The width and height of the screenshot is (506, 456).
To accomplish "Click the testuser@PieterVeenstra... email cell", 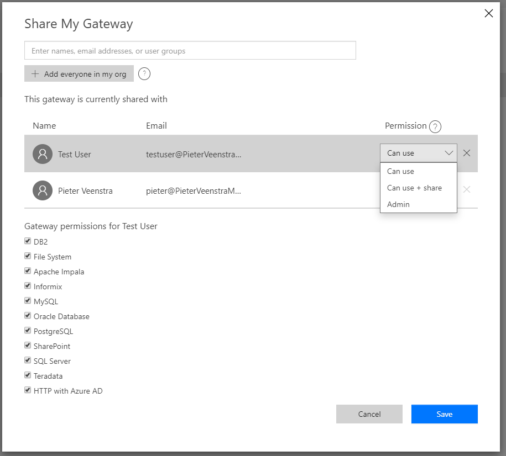I will (194, 155).
